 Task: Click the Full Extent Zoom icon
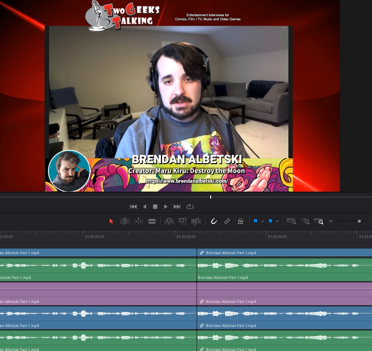291,221
